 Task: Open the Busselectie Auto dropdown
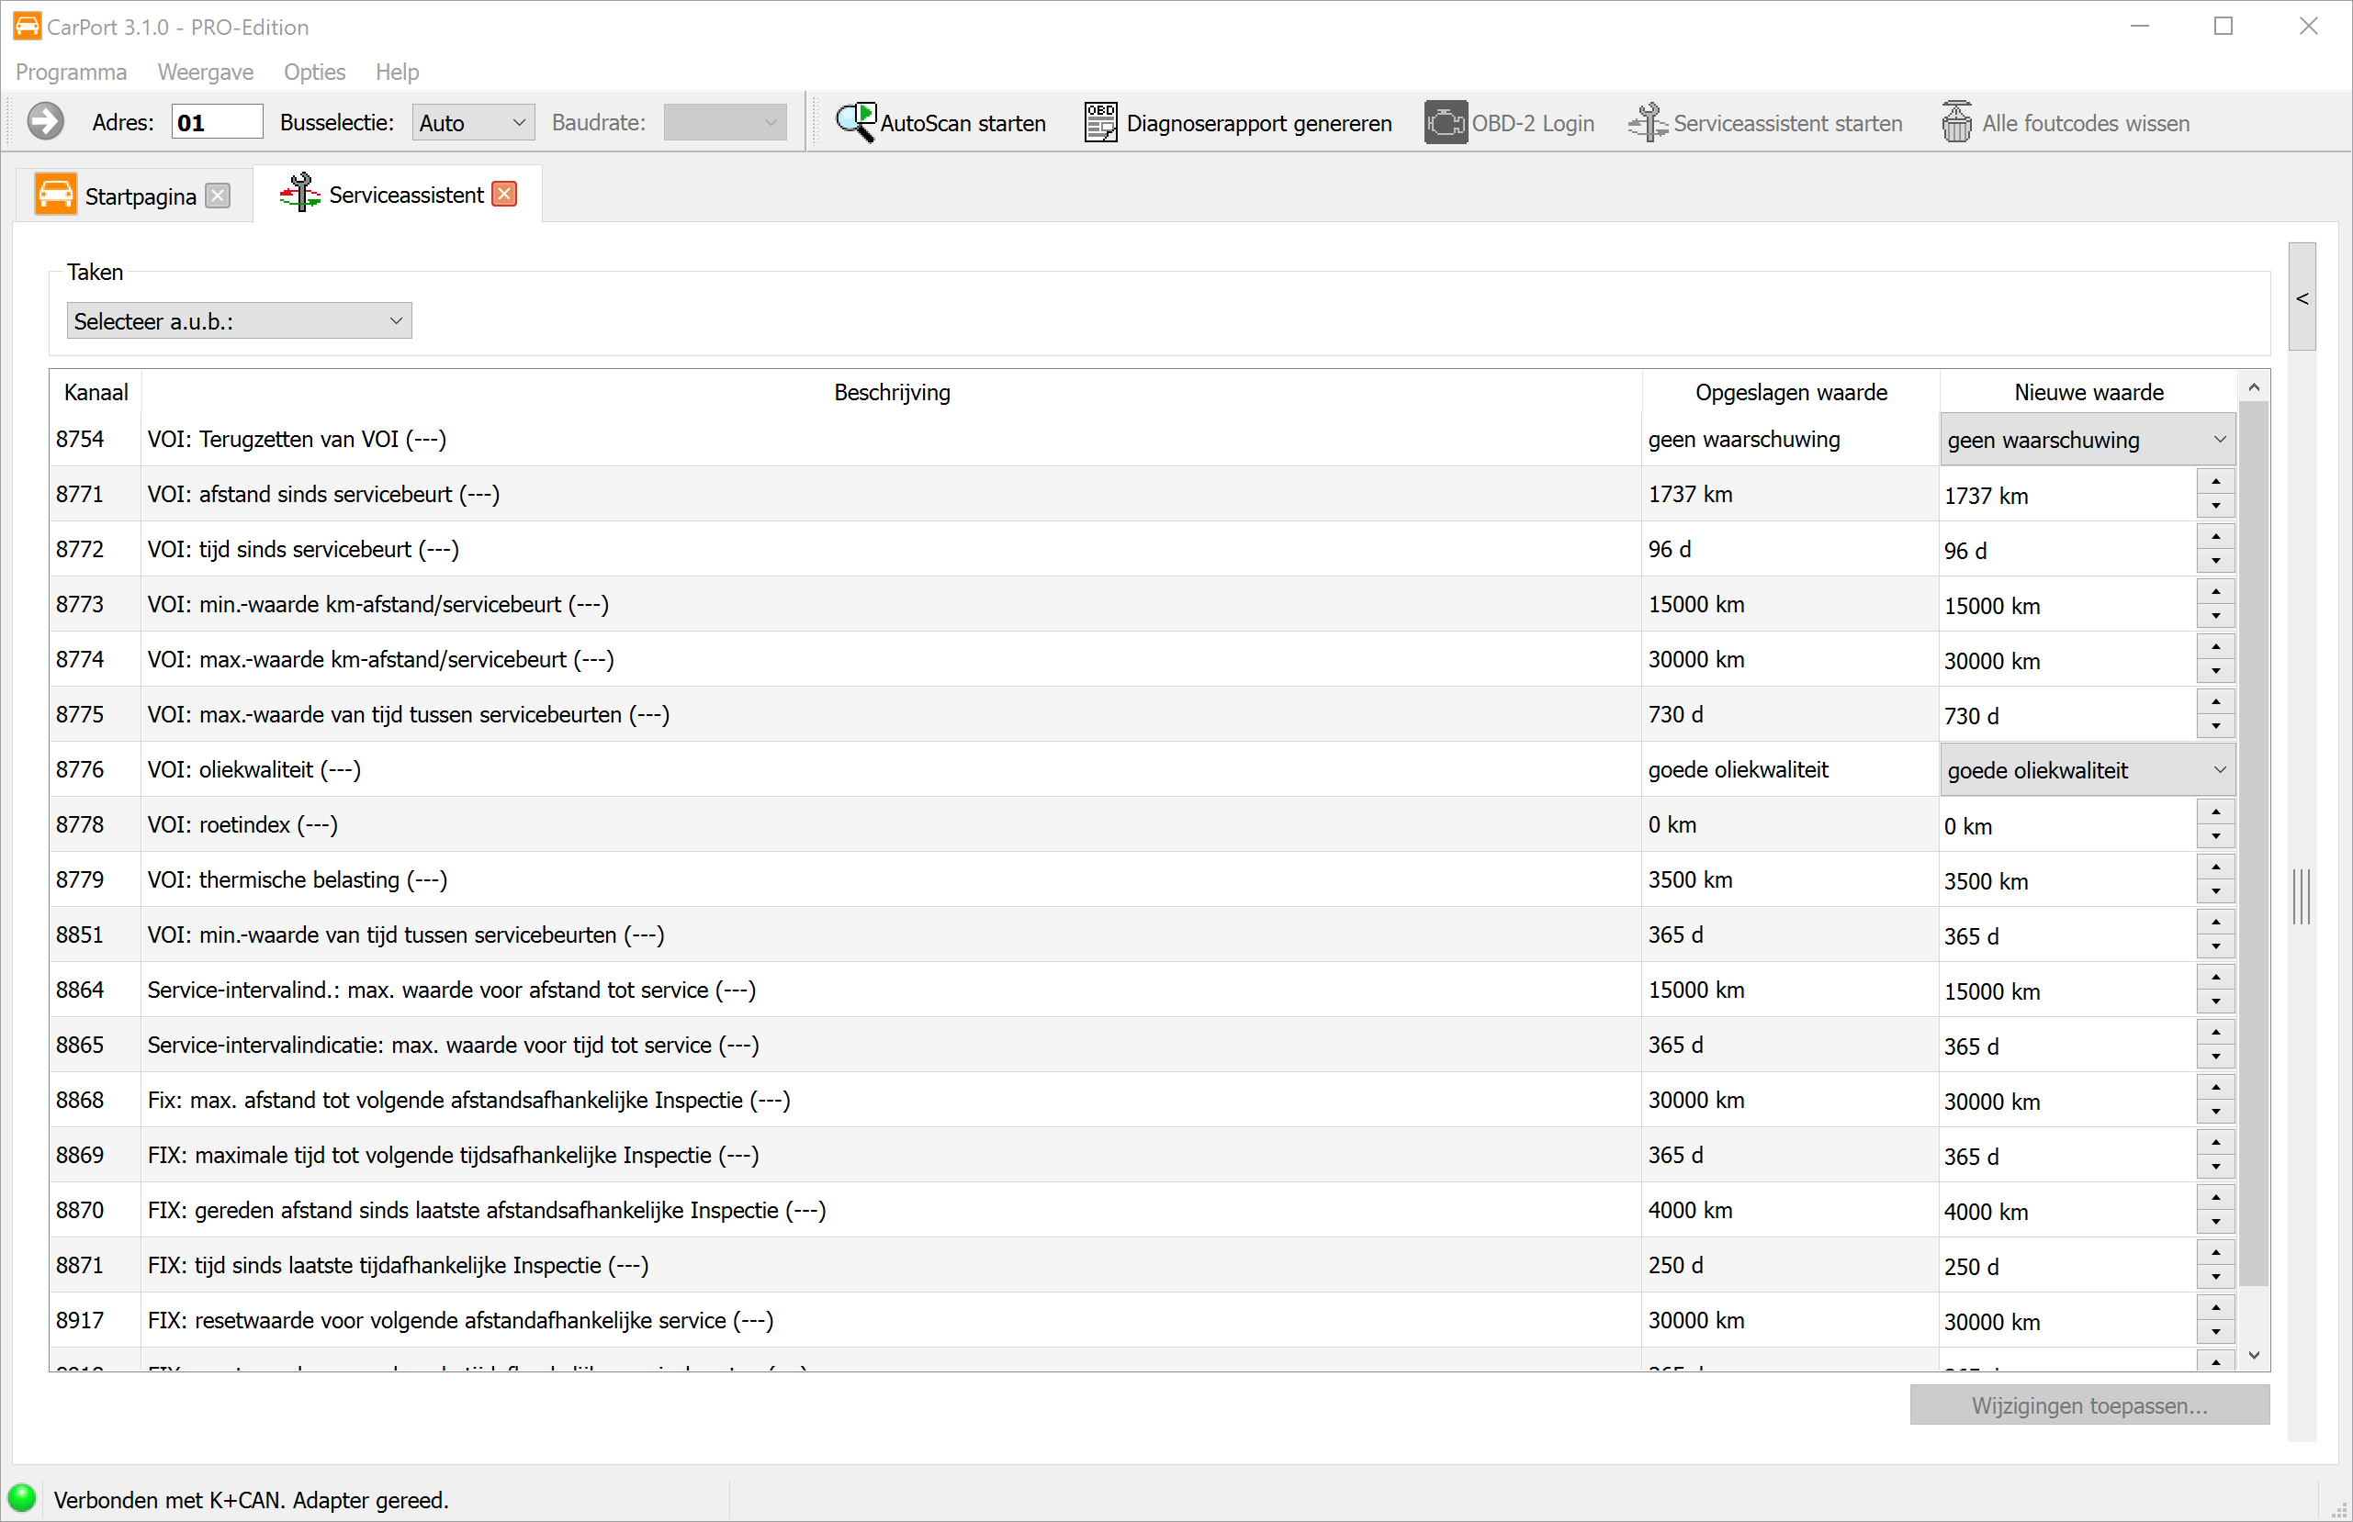coord(473,123)
